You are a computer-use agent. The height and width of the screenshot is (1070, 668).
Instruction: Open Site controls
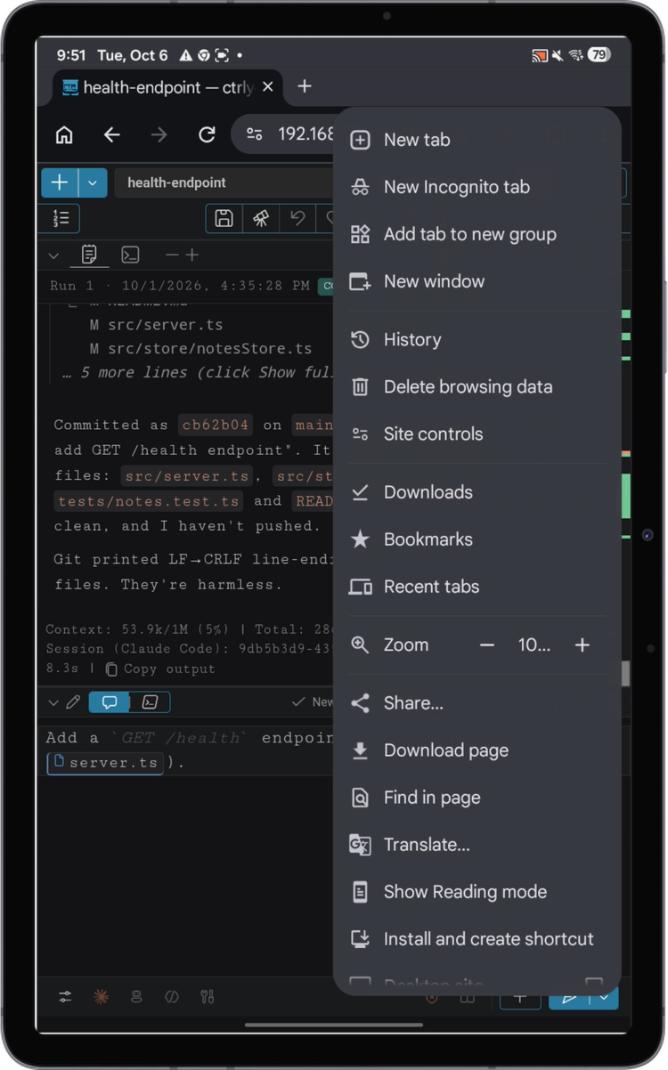click(x=477, y=434)
